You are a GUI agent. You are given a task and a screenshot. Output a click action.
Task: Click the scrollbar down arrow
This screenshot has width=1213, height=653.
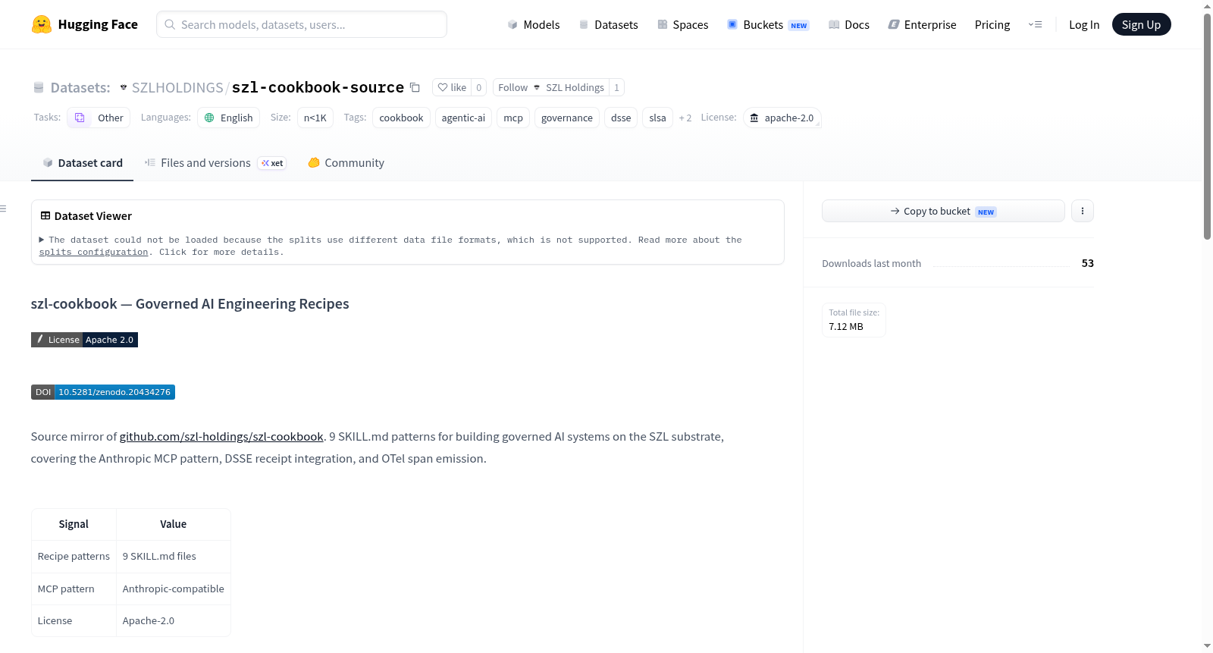tap(1207, 646)
